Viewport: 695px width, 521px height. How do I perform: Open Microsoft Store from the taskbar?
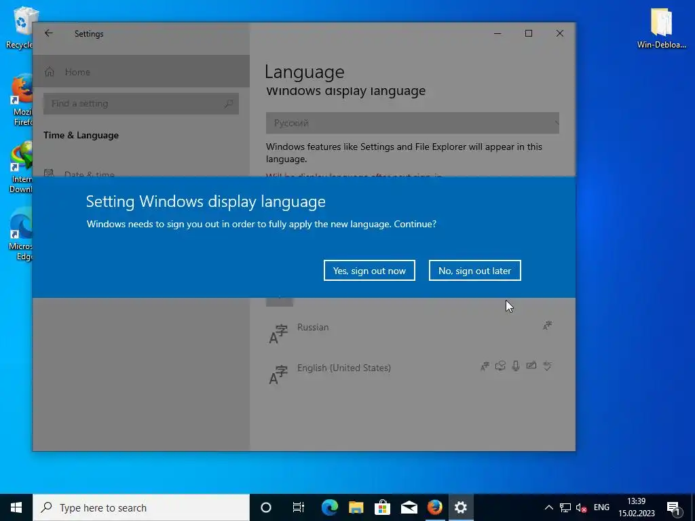[382, 507]
